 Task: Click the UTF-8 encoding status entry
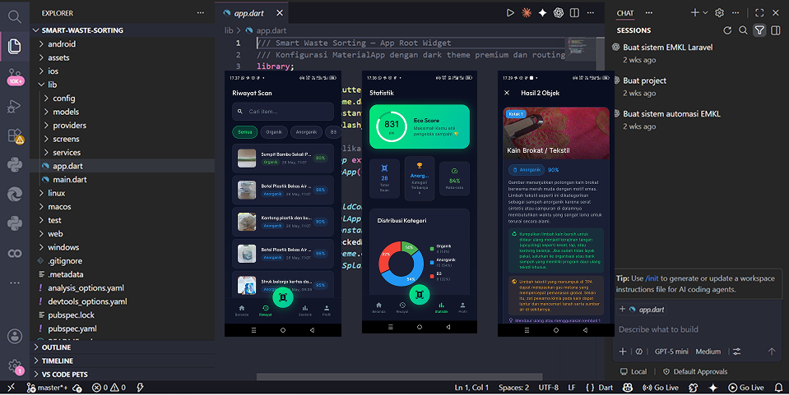click(549, 388)
